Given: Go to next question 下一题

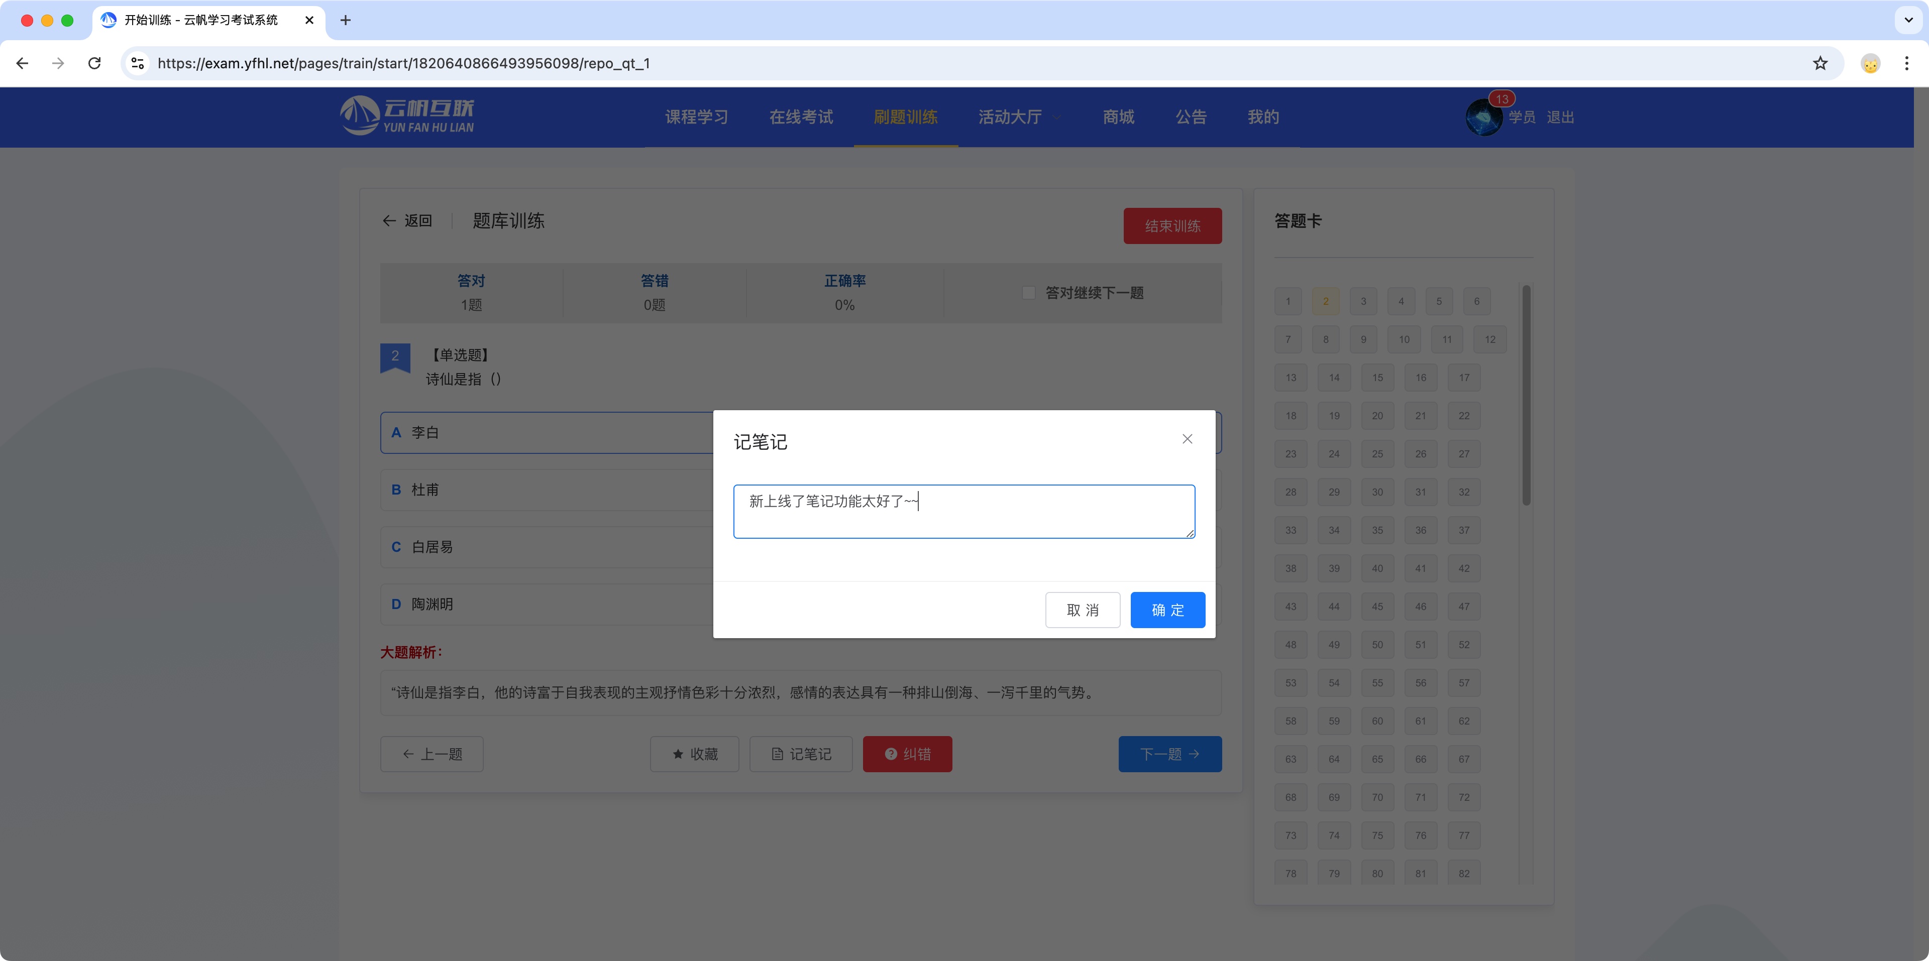Looking at the screenshot, I should (x=1169, y=754).
